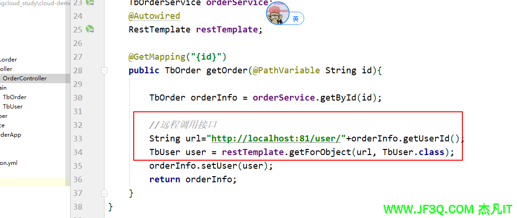
Task: Click the @Autowired annotation on line 24
Action: click(x=154, y=16)
